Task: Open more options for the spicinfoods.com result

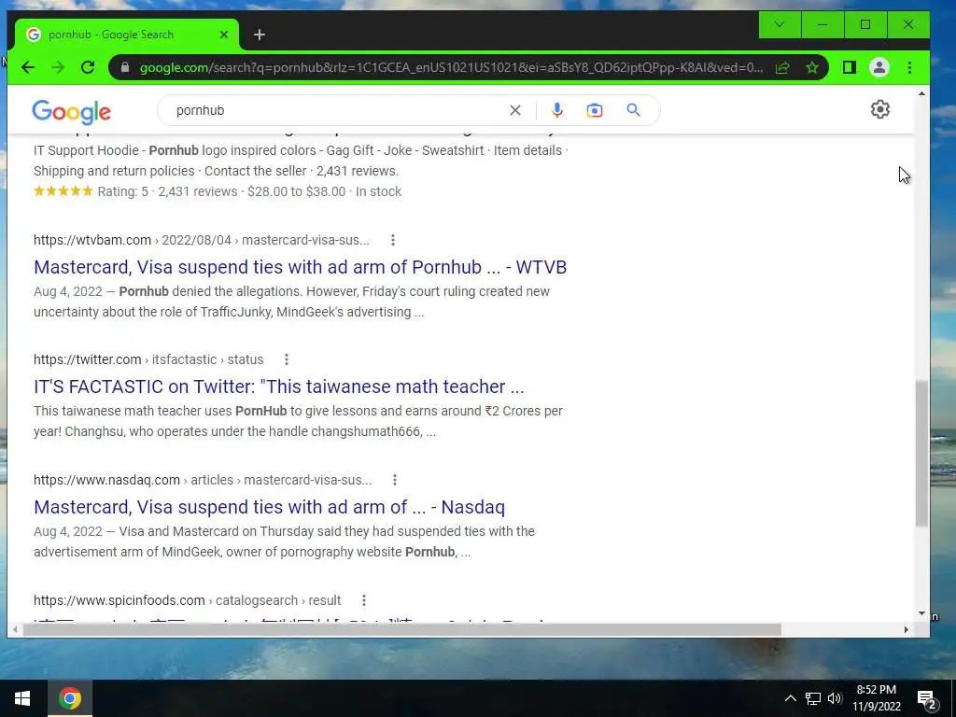Action: click(x=363, y=600)
